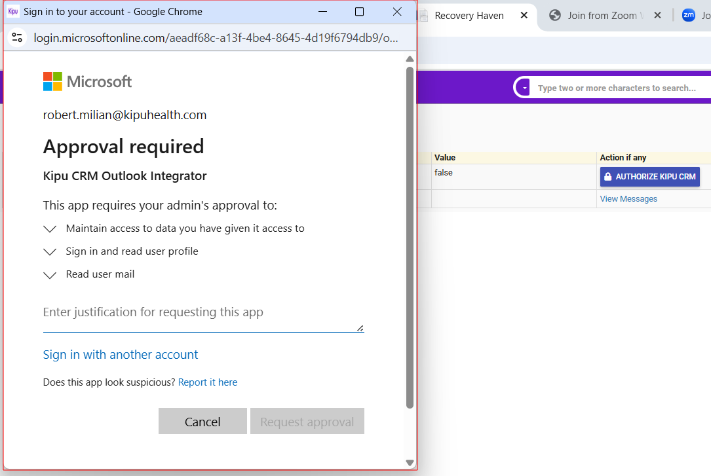Expand 'Maintain access to data' permission
The image size is (711, 476).
(50, 229)
